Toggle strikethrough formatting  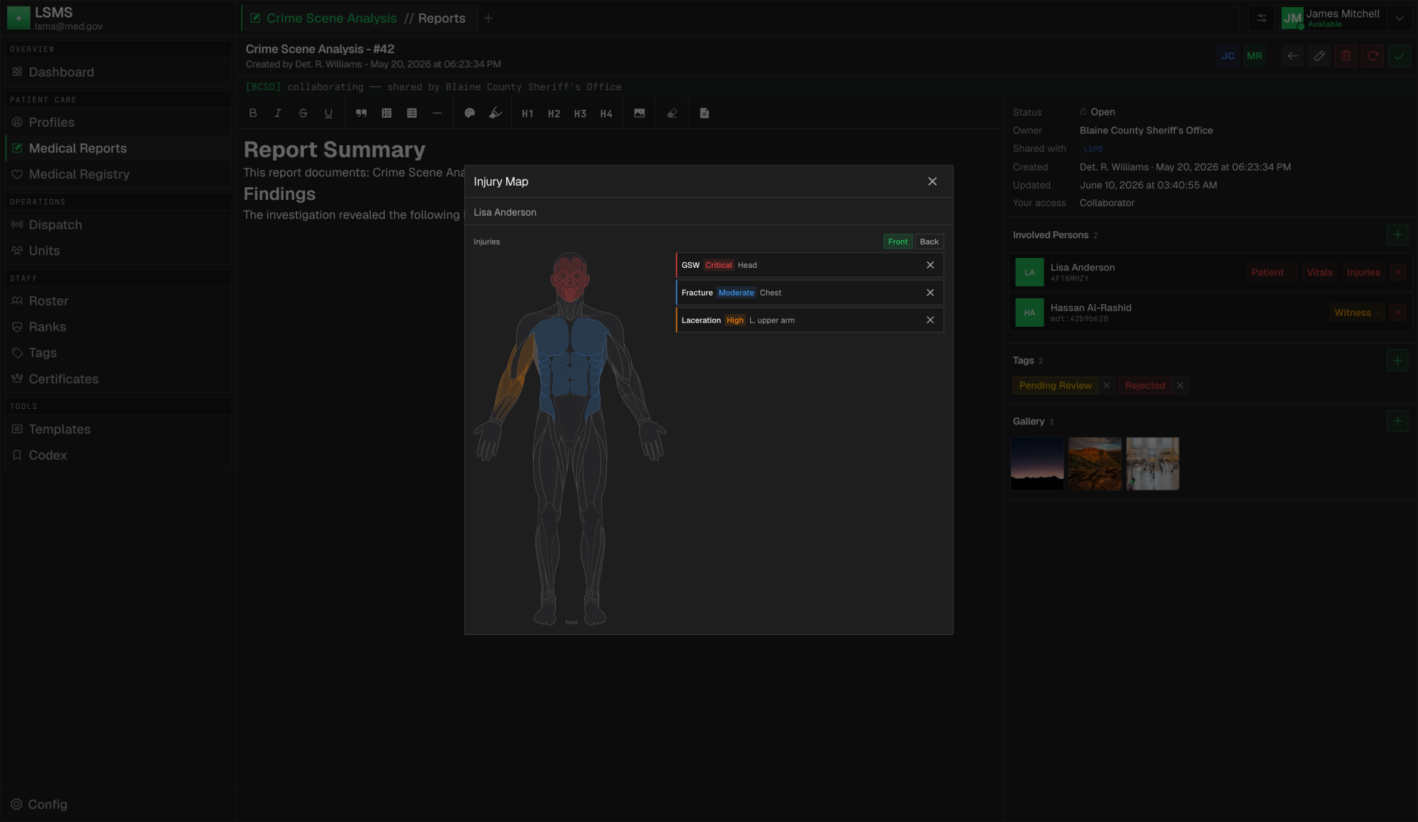coord(303,113)
